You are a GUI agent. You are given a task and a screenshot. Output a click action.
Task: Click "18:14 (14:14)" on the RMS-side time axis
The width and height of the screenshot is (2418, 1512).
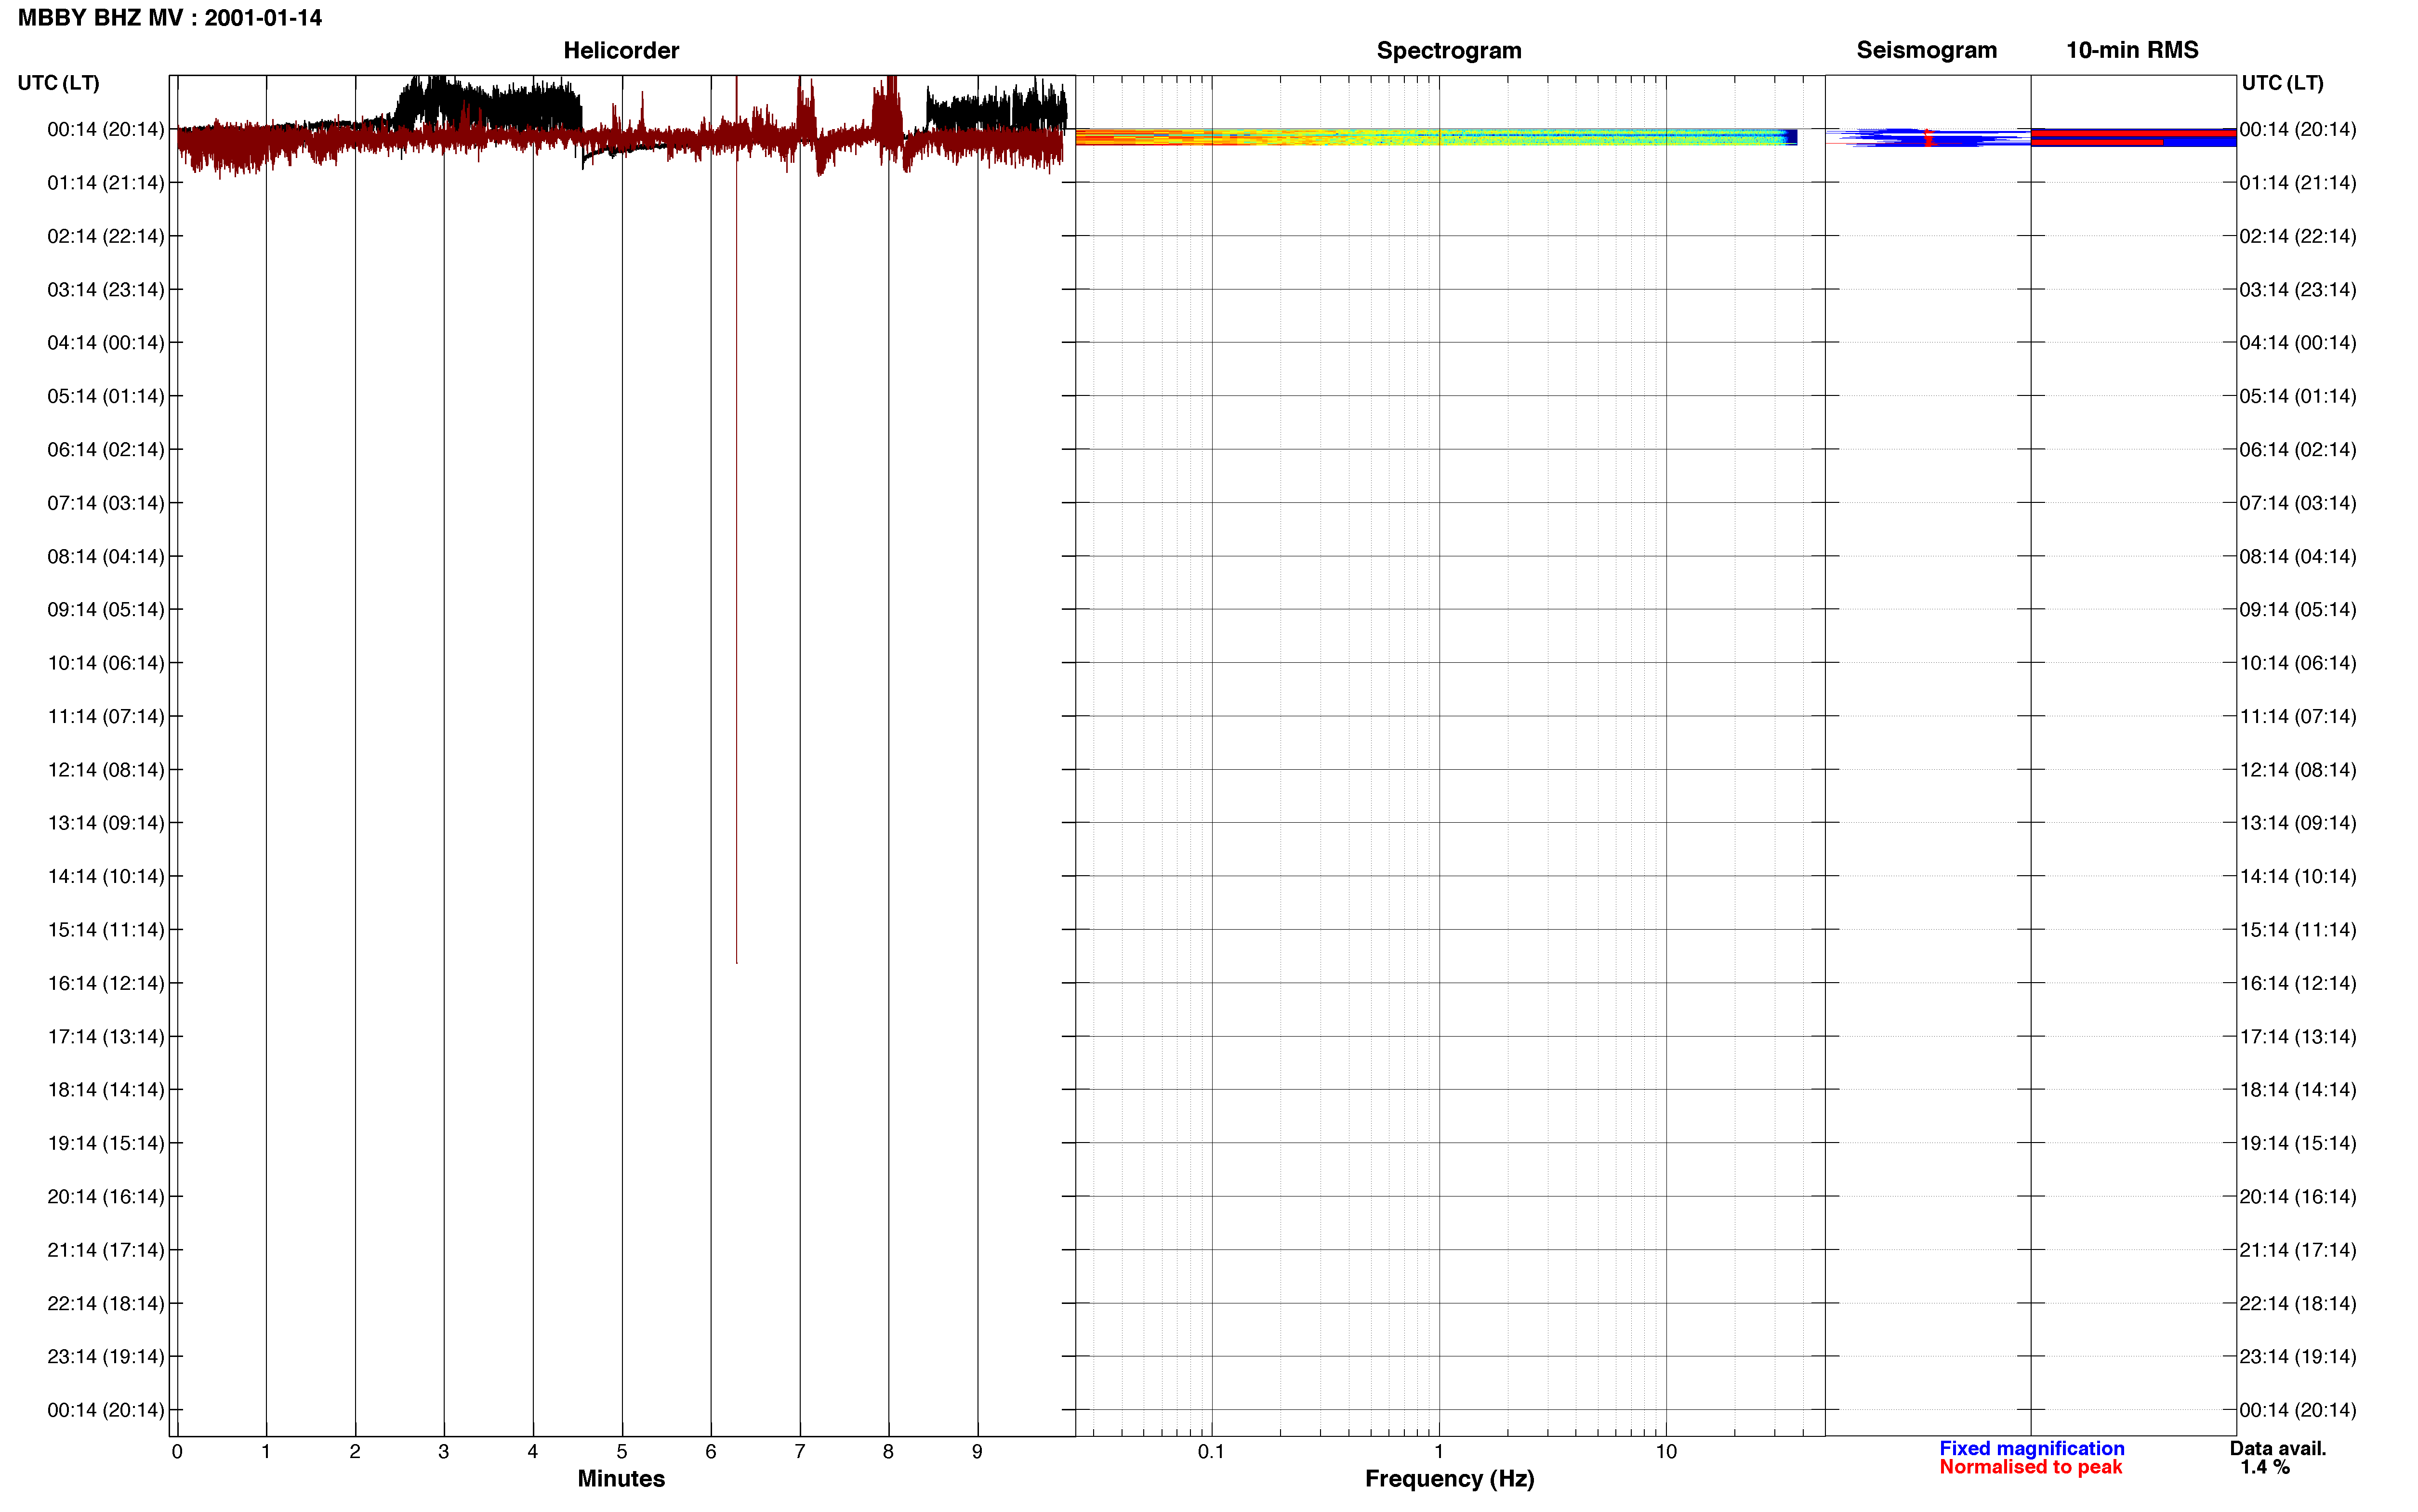(x=2298, y=1090)
